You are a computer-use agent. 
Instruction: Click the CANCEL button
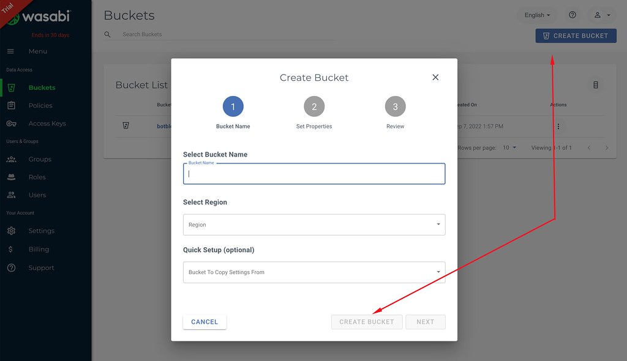[x=205, y=322]
